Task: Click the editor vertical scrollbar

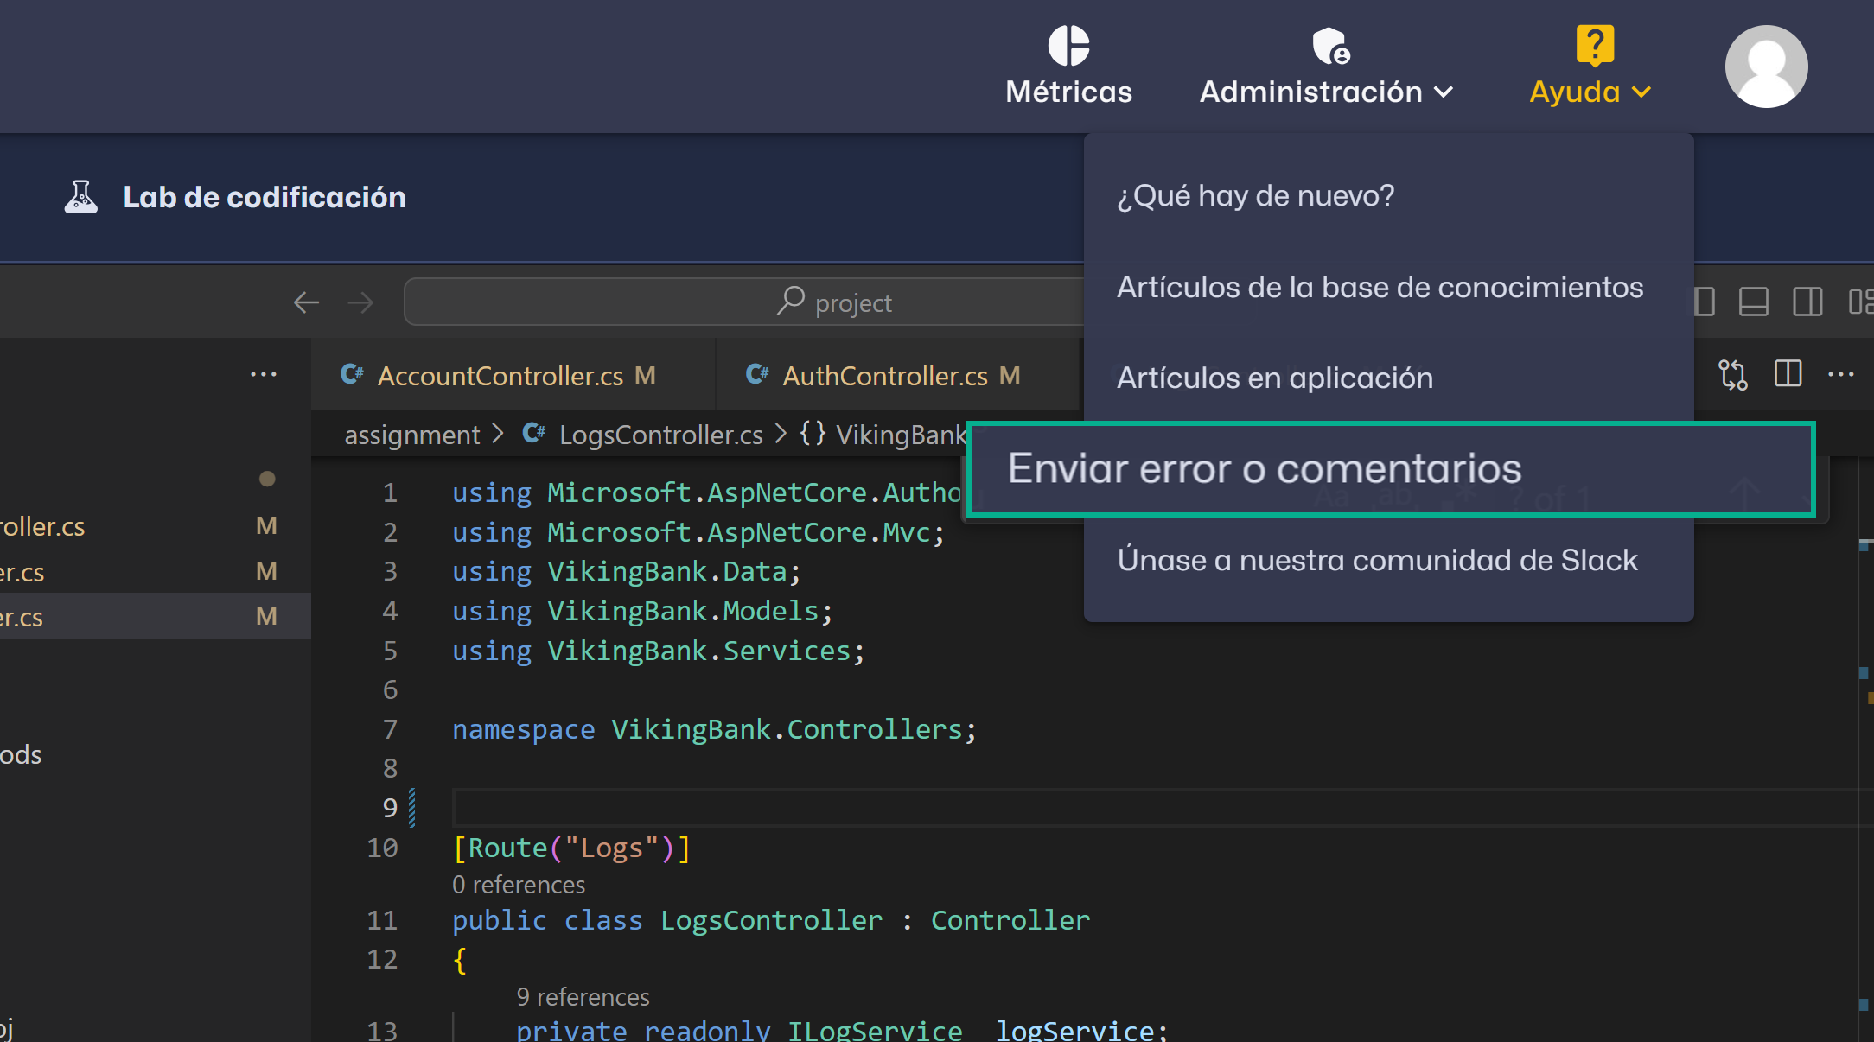Action: [1865, 748]
